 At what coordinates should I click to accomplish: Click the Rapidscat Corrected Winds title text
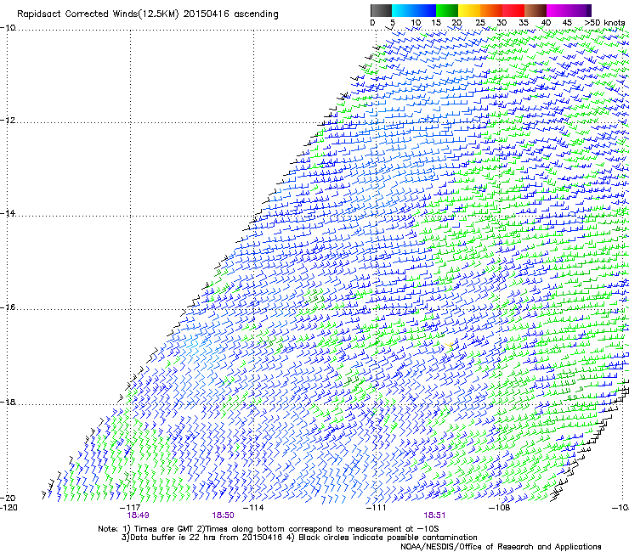tap(148, 14)
